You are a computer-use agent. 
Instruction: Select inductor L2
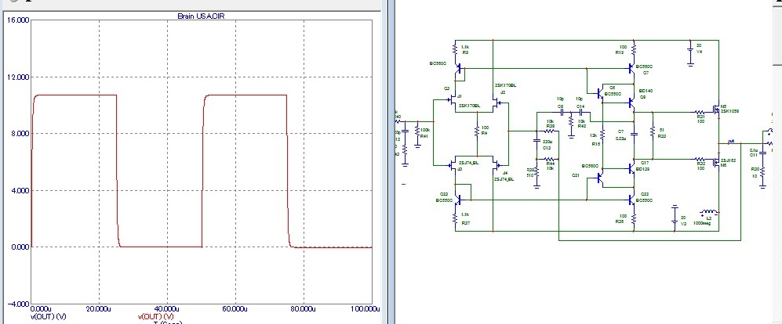[x=709, y=212]
